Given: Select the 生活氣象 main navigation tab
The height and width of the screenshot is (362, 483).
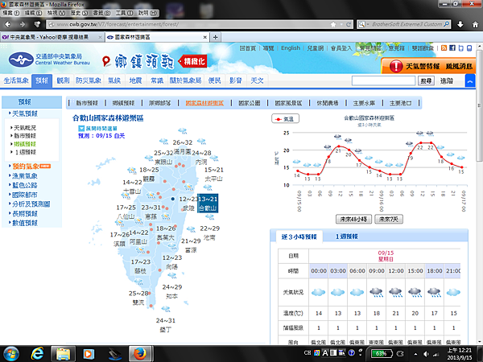Looking at the screenshot, I should click(x=16, y=81).
